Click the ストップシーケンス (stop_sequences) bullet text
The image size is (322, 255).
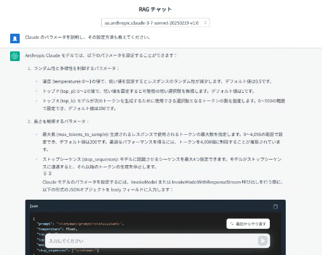click(162, 163)
